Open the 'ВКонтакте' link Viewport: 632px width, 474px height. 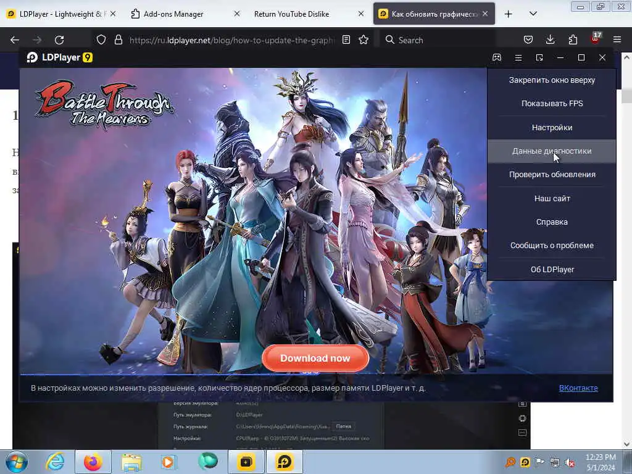(x=578, y=388)
